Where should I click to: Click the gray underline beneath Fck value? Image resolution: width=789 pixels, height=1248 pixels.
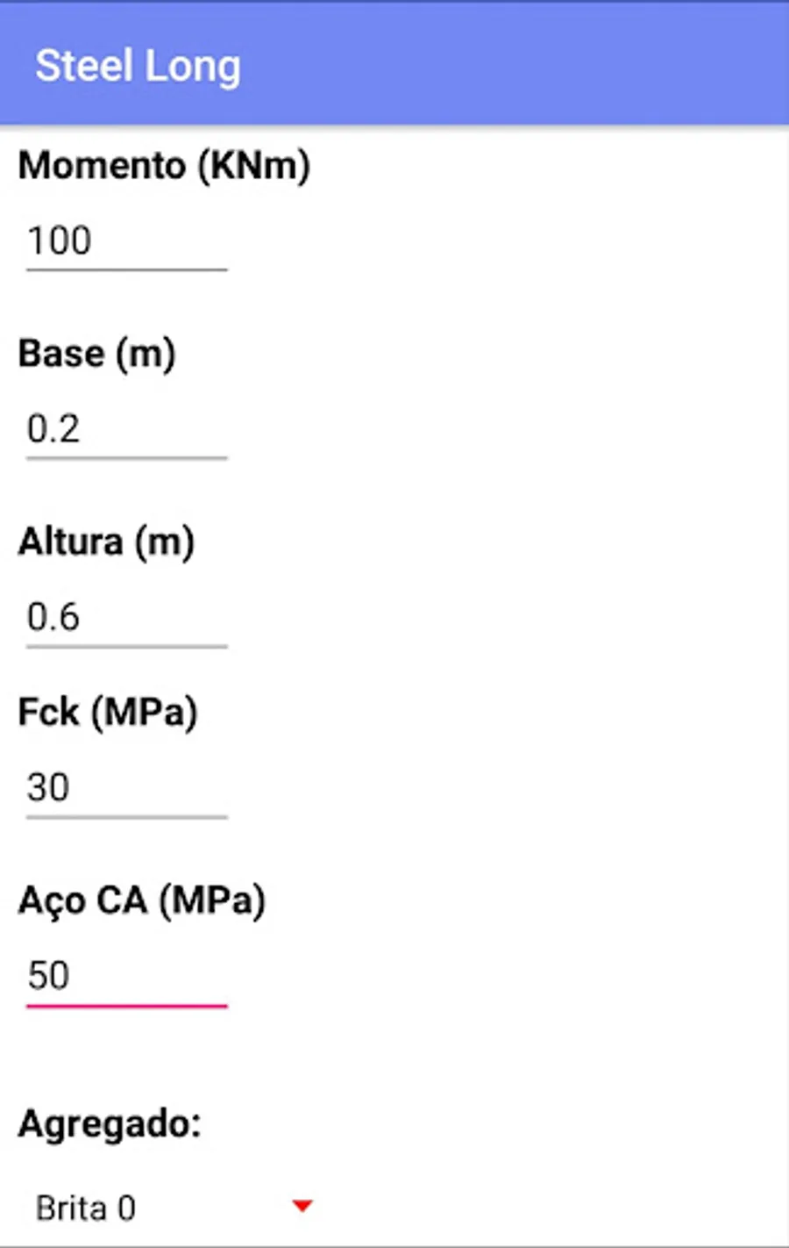pos(126,817)
